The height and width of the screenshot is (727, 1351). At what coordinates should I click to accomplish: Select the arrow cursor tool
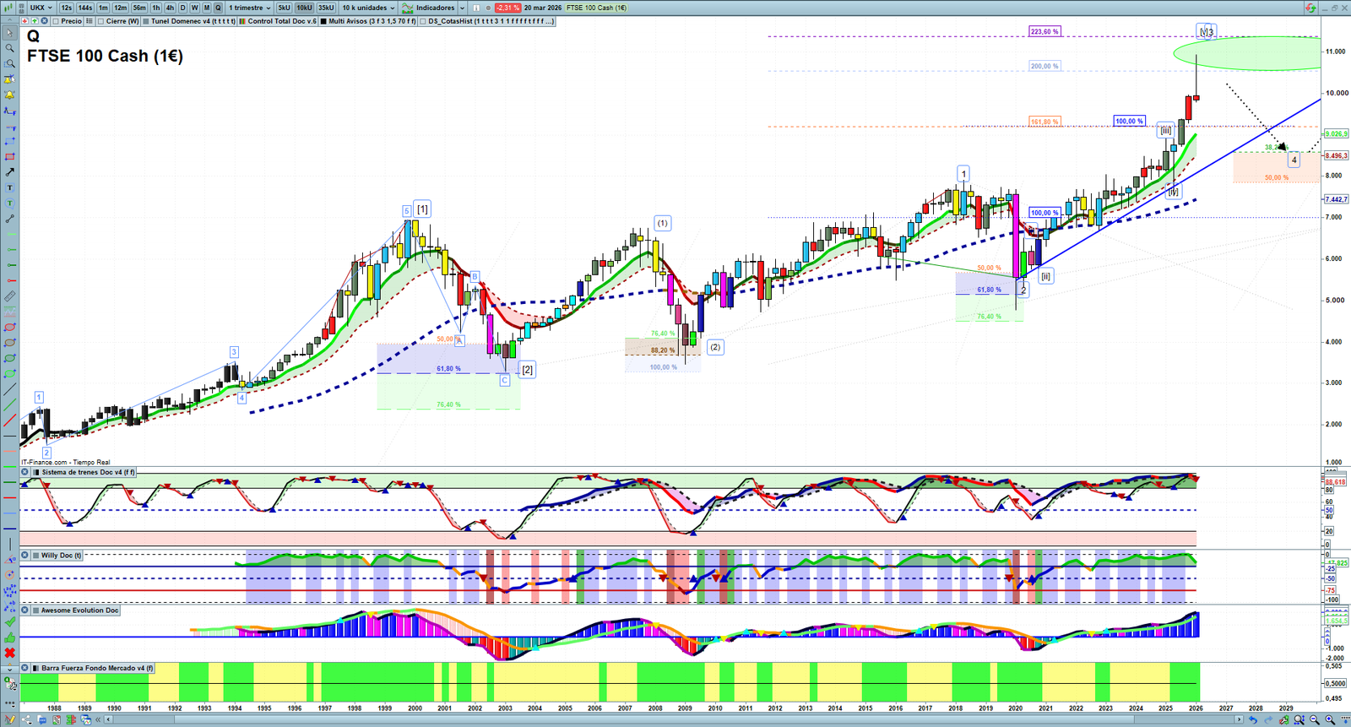click(x=9, y=33)
